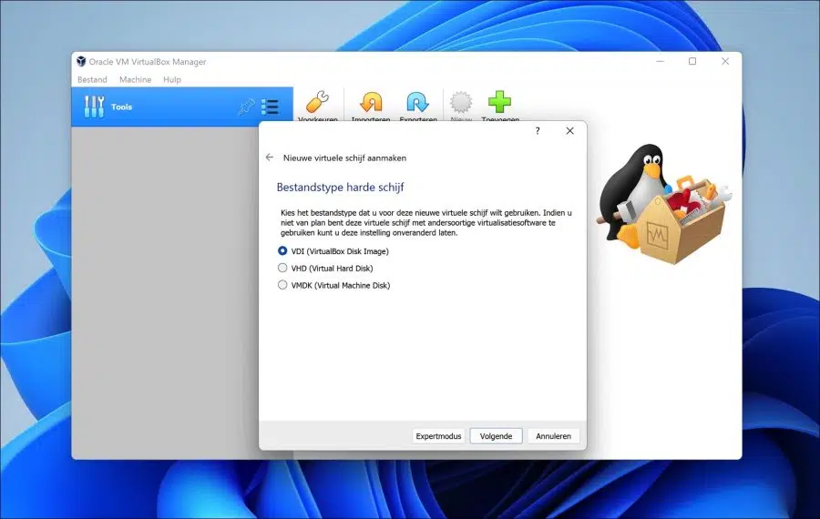The height and width of the screenshot is (519, 820).
Task: Click the Bestandstype harde schijf heading
Action: coord(340,187)
